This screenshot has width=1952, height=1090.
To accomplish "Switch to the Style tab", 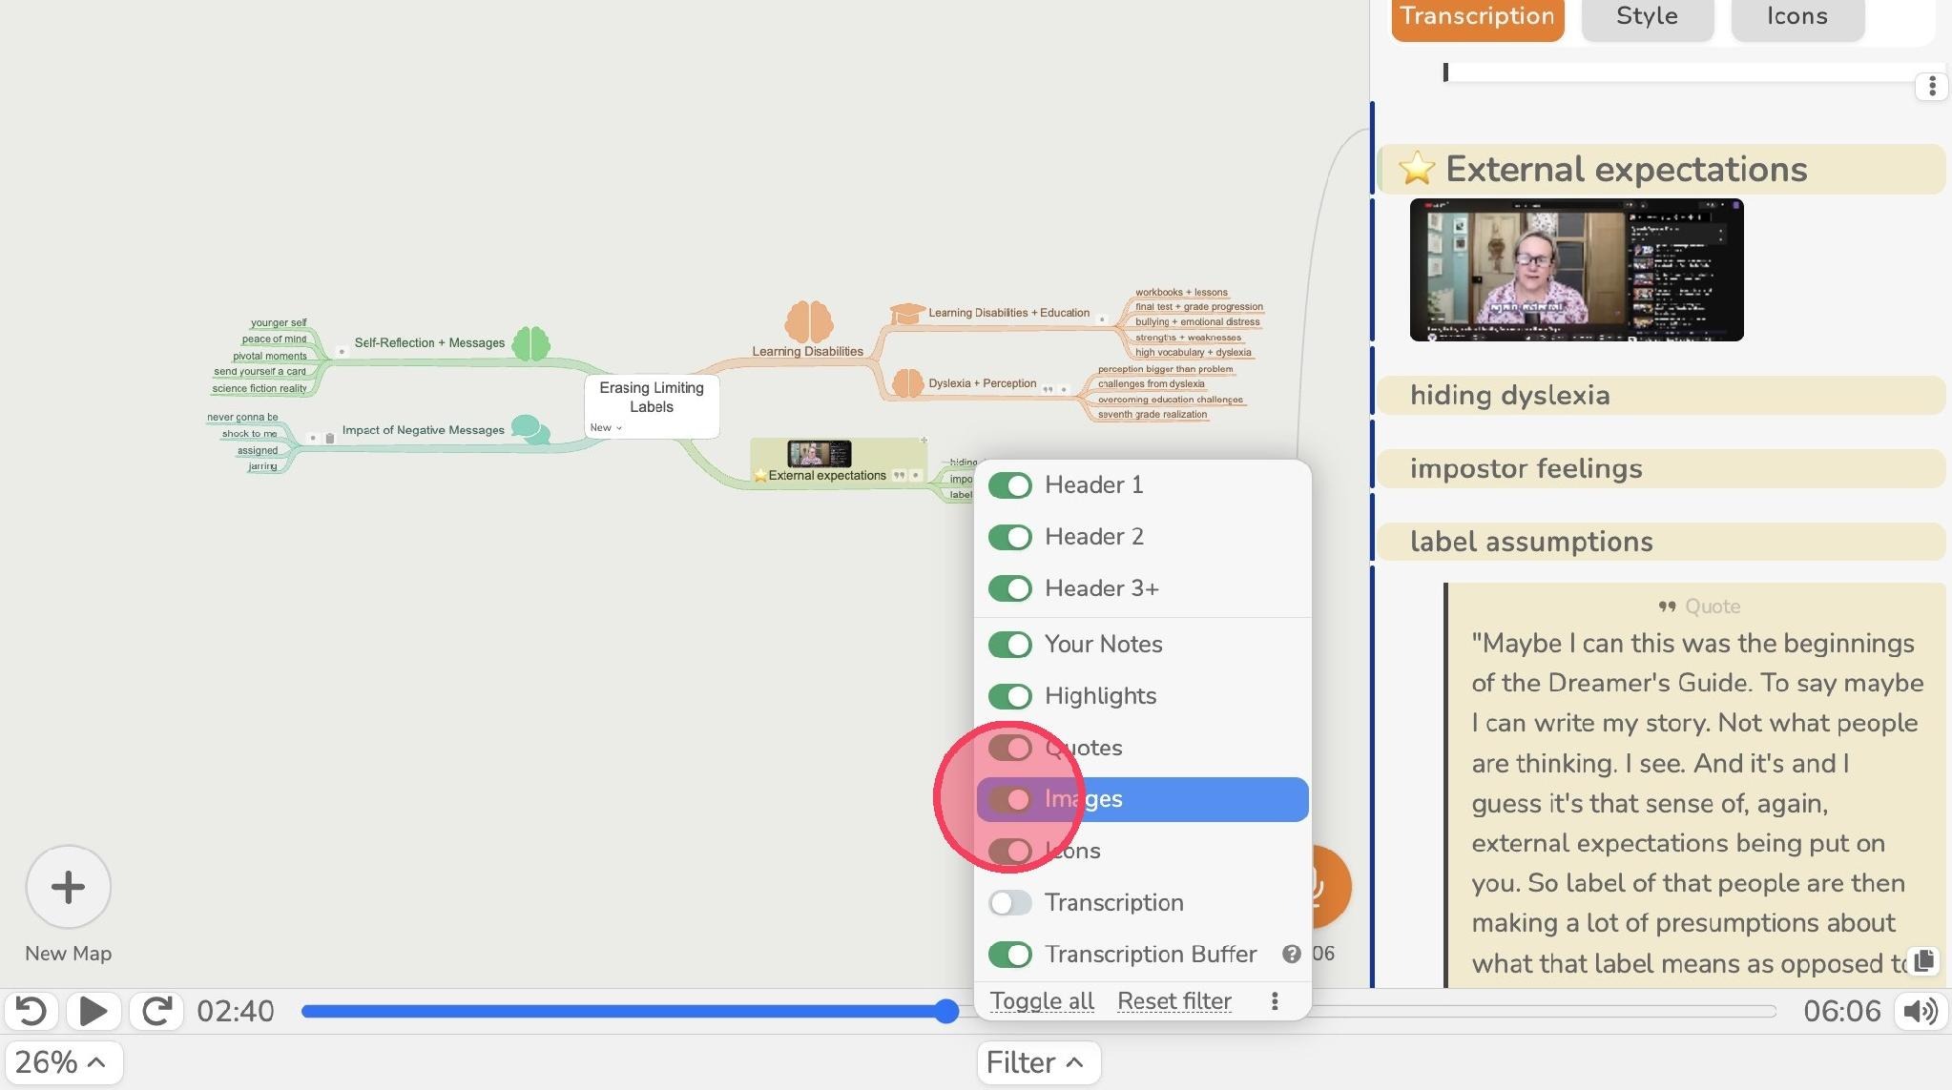I will (1647, 16).
